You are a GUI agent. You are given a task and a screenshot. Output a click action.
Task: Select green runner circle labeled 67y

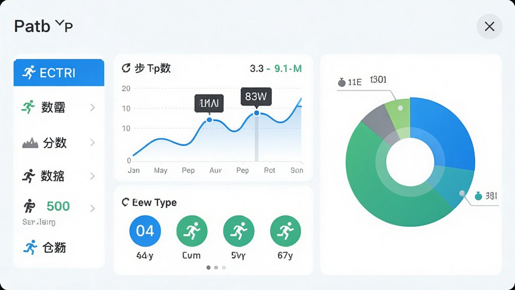(286, 231)
